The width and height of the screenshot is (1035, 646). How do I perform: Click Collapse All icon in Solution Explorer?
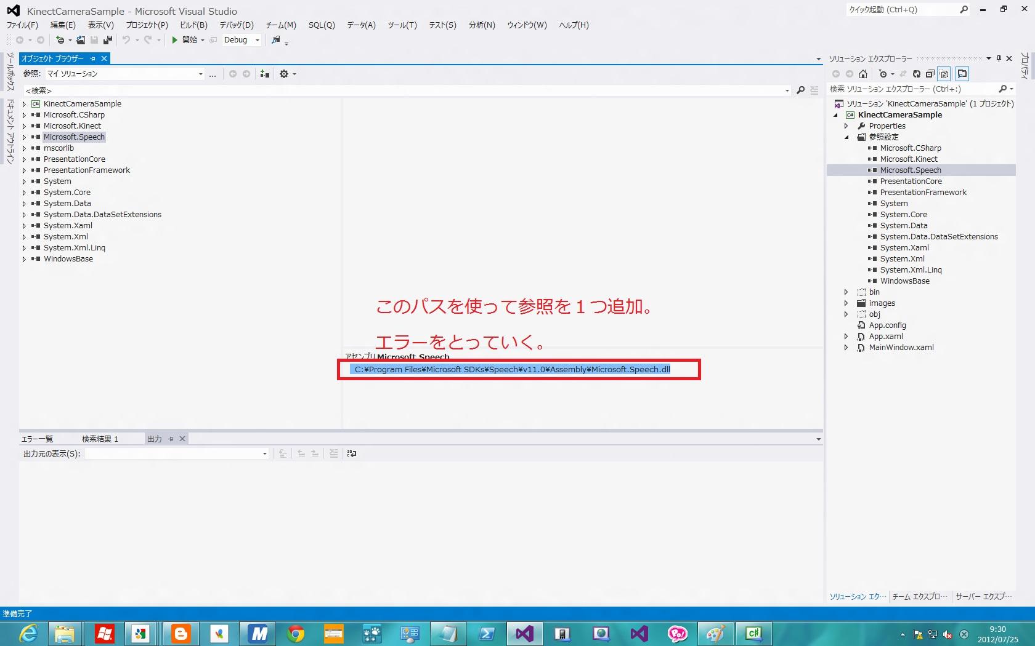point(930,74)
